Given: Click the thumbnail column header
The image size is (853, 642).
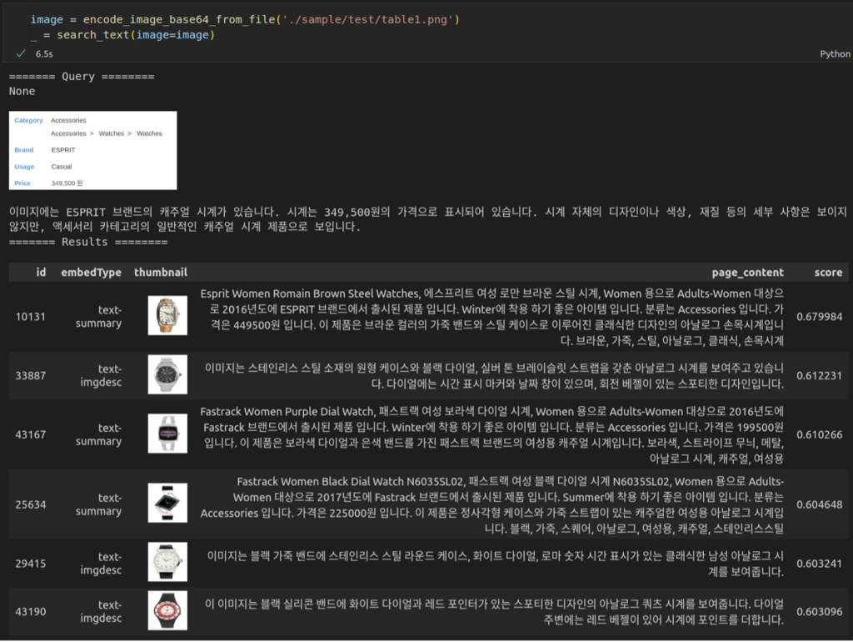Looking at the screenshot, I should tap(161, 273).
